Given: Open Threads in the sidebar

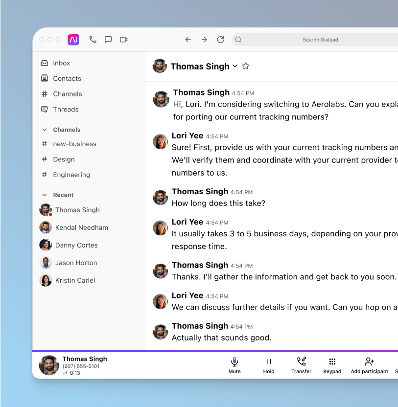Looking at the screenshot, I should [x=66, y=109].
